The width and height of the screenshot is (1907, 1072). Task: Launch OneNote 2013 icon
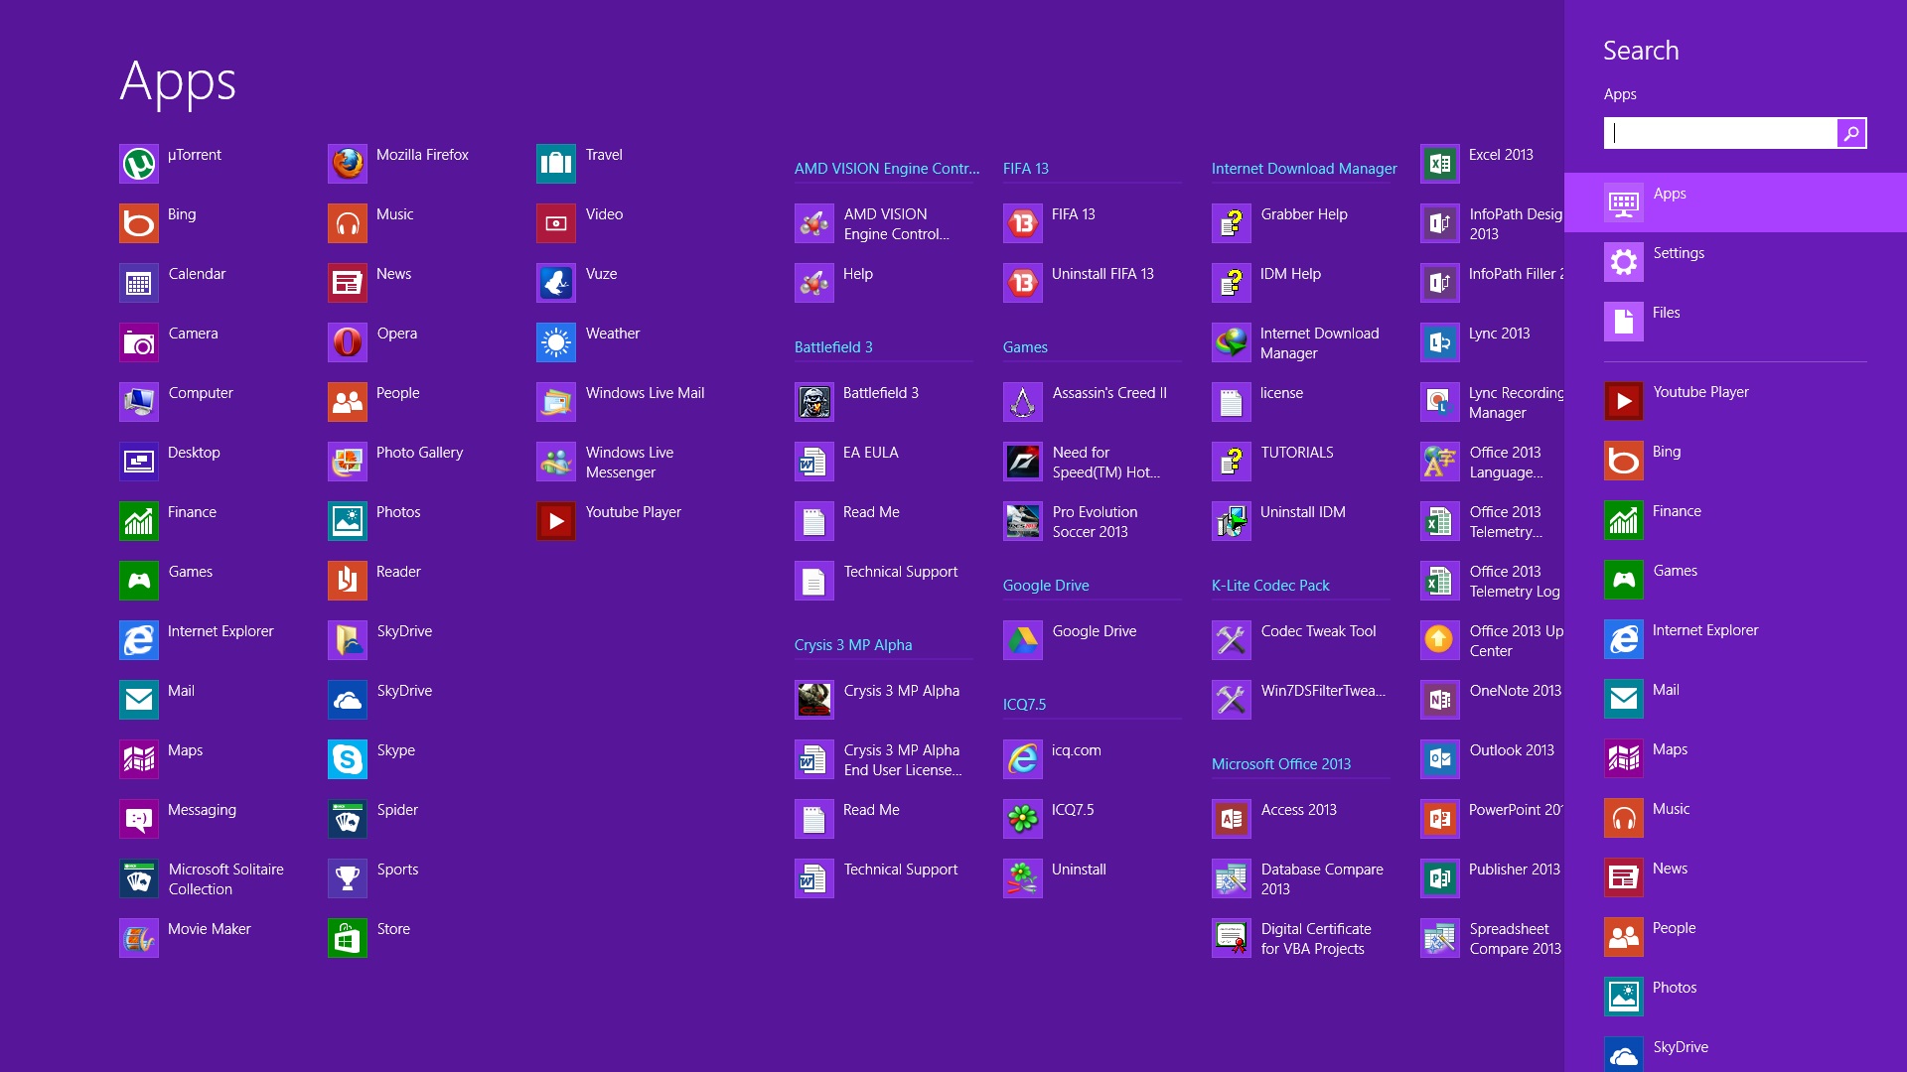point(1440,700)
